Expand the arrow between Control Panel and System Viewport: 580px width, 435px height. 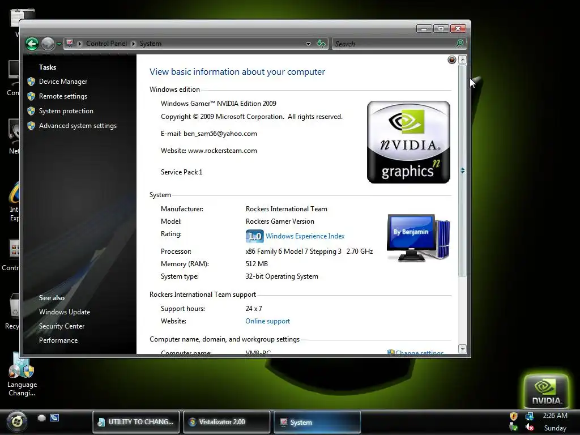(x=134, y=44)
